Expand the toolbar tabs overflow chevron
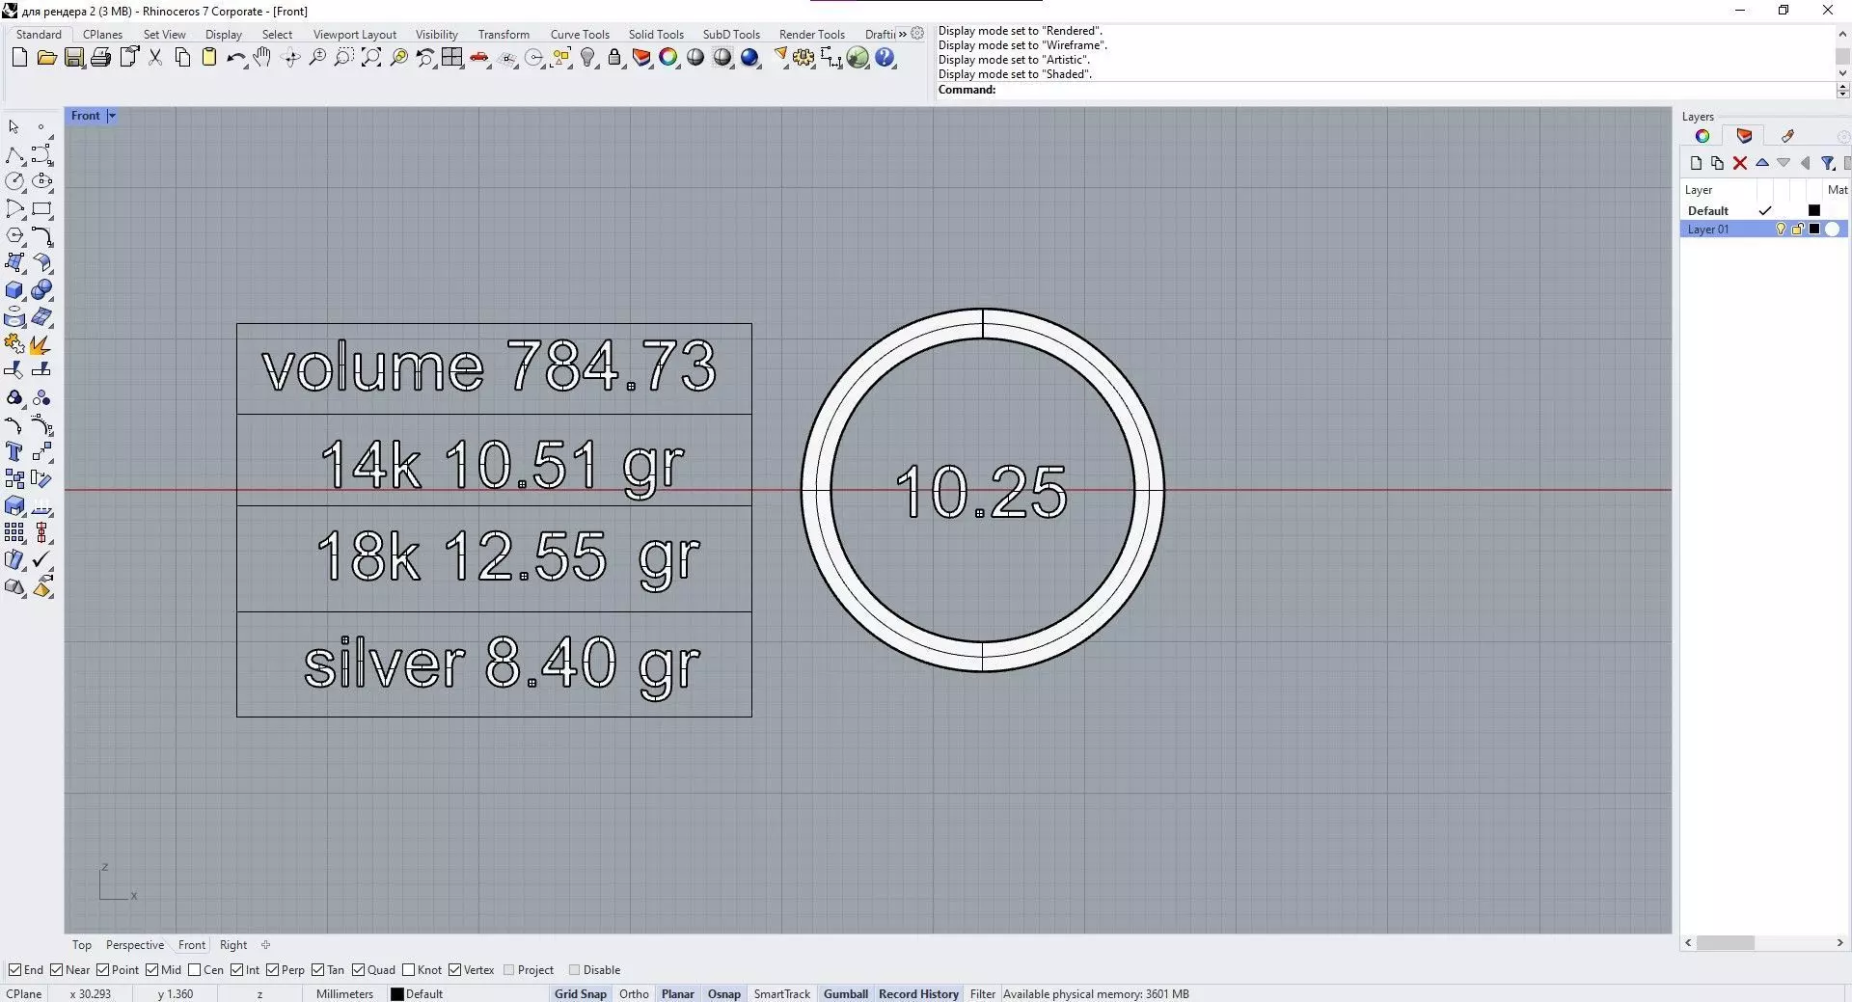This screenshot has height=1002, width=1852. click(x=903, y=34)
